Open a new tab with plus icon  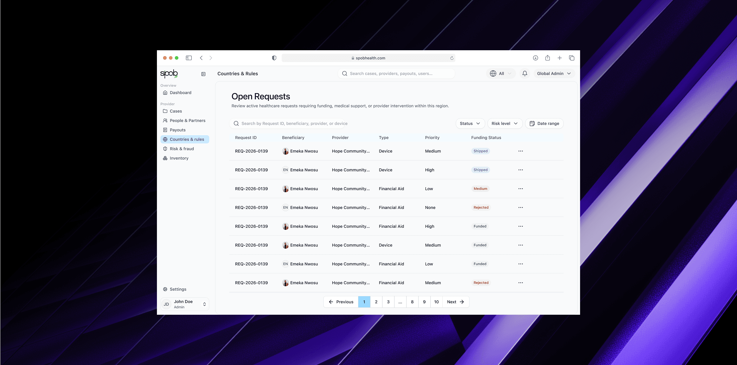click(560, 58)
